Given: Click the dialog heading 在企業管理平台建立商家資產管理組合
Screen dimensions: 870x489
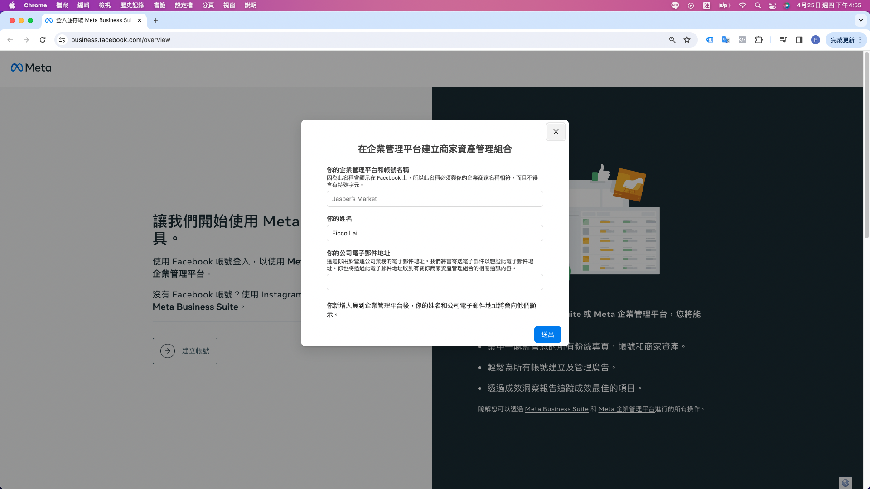Looking at the screenshot, I should click(x=435, y=149).
